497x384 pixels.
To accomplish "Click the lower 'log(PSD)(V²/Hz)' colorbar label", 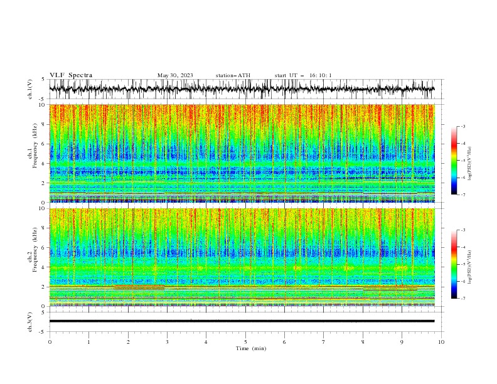I will [469, 267].
